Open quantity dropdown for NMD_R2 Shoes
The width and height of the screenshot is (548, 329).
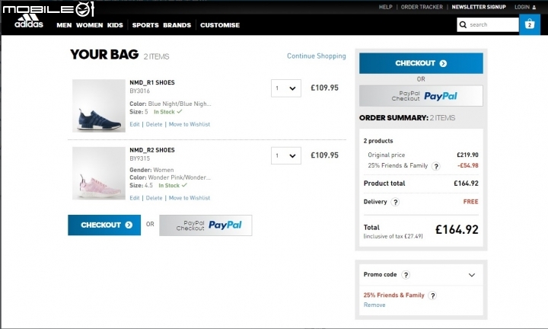[x=286, y=155]
